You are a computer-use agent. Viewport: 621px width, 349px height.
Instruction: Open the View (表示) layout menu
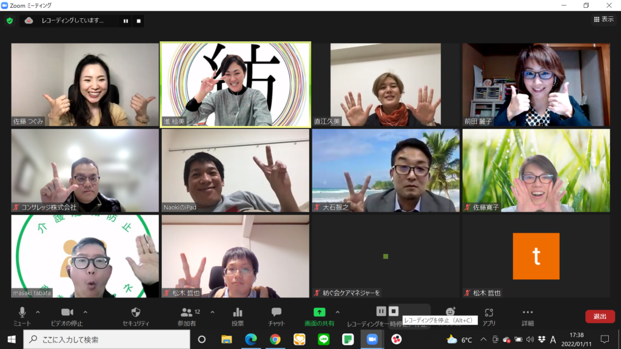[x=603, y=19]
